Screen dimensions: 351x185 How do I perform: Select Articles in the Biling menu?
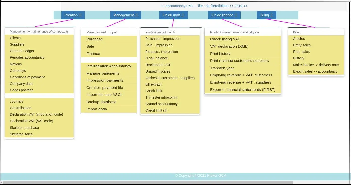tap(299, 39)
